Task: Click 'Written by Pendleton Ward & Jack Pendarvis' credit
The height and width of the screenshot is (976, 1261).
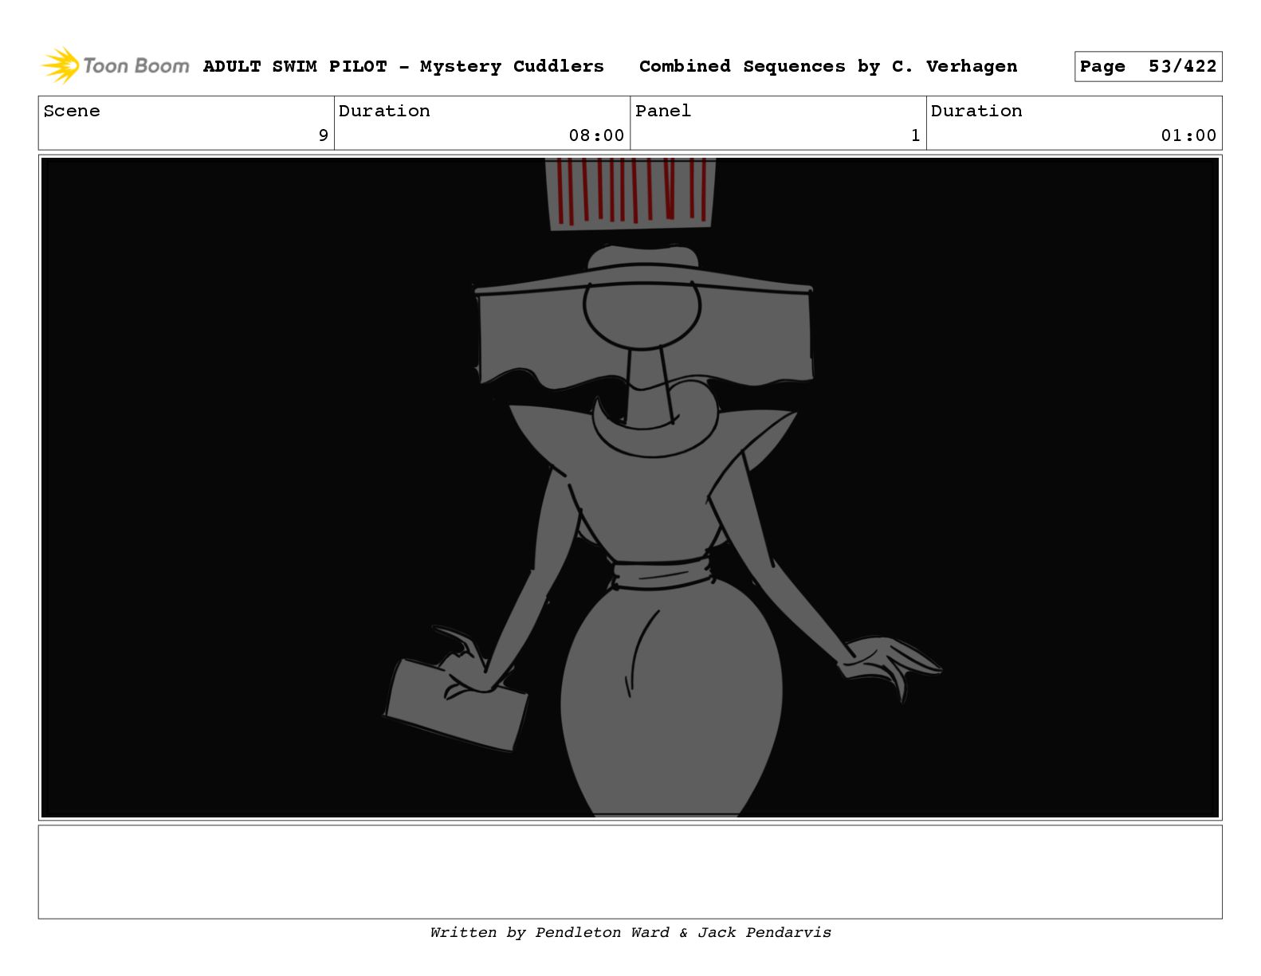Action: pos(630,932)
